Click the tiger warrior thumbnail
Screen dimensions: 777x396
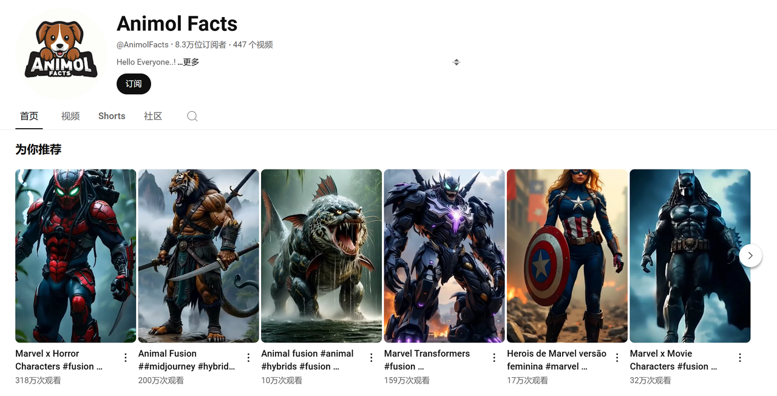coord(198,256)
